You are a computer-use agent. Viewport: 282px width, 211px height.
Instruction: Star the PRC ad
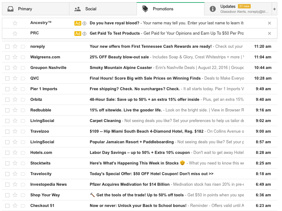pos(15,33)
